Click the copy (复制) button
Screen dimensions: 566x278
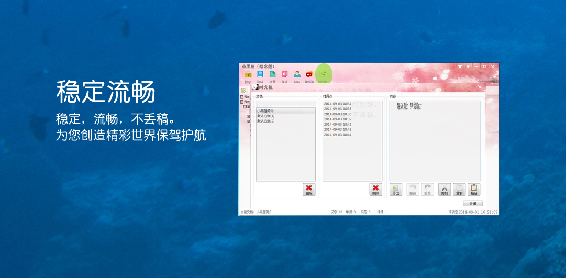click(x=459, y=189)
